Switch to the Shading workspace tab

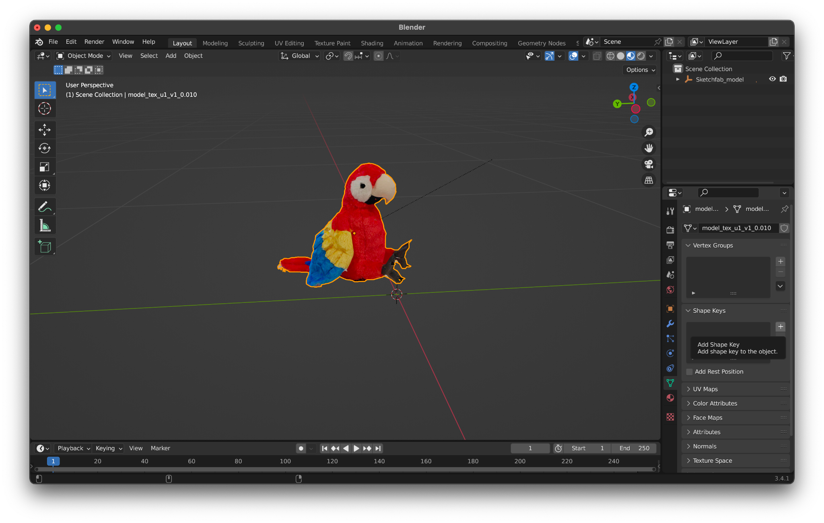point(372,43)
